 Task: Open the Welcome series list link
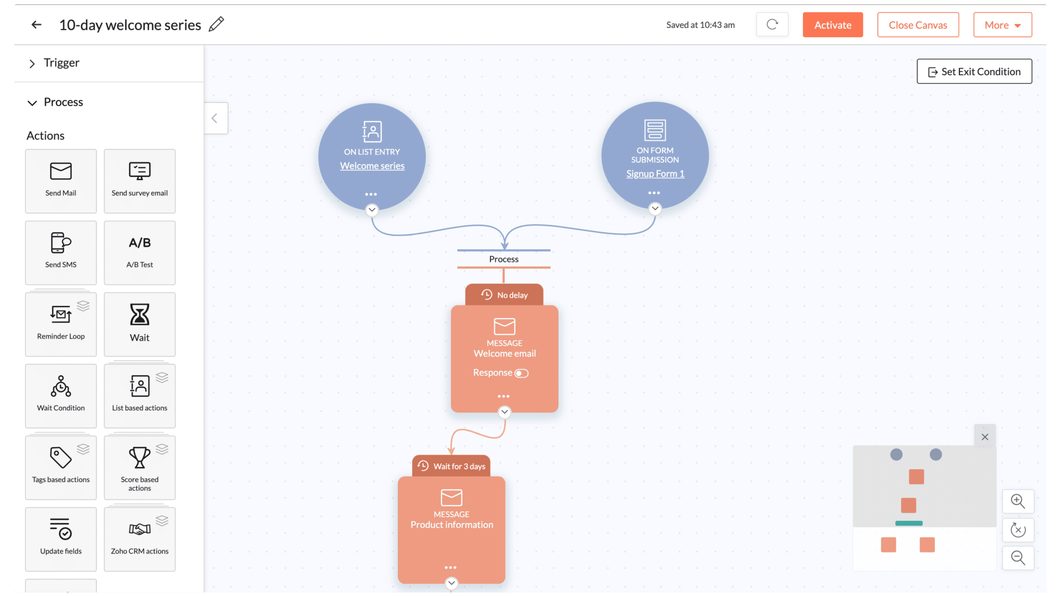point(372,166)
